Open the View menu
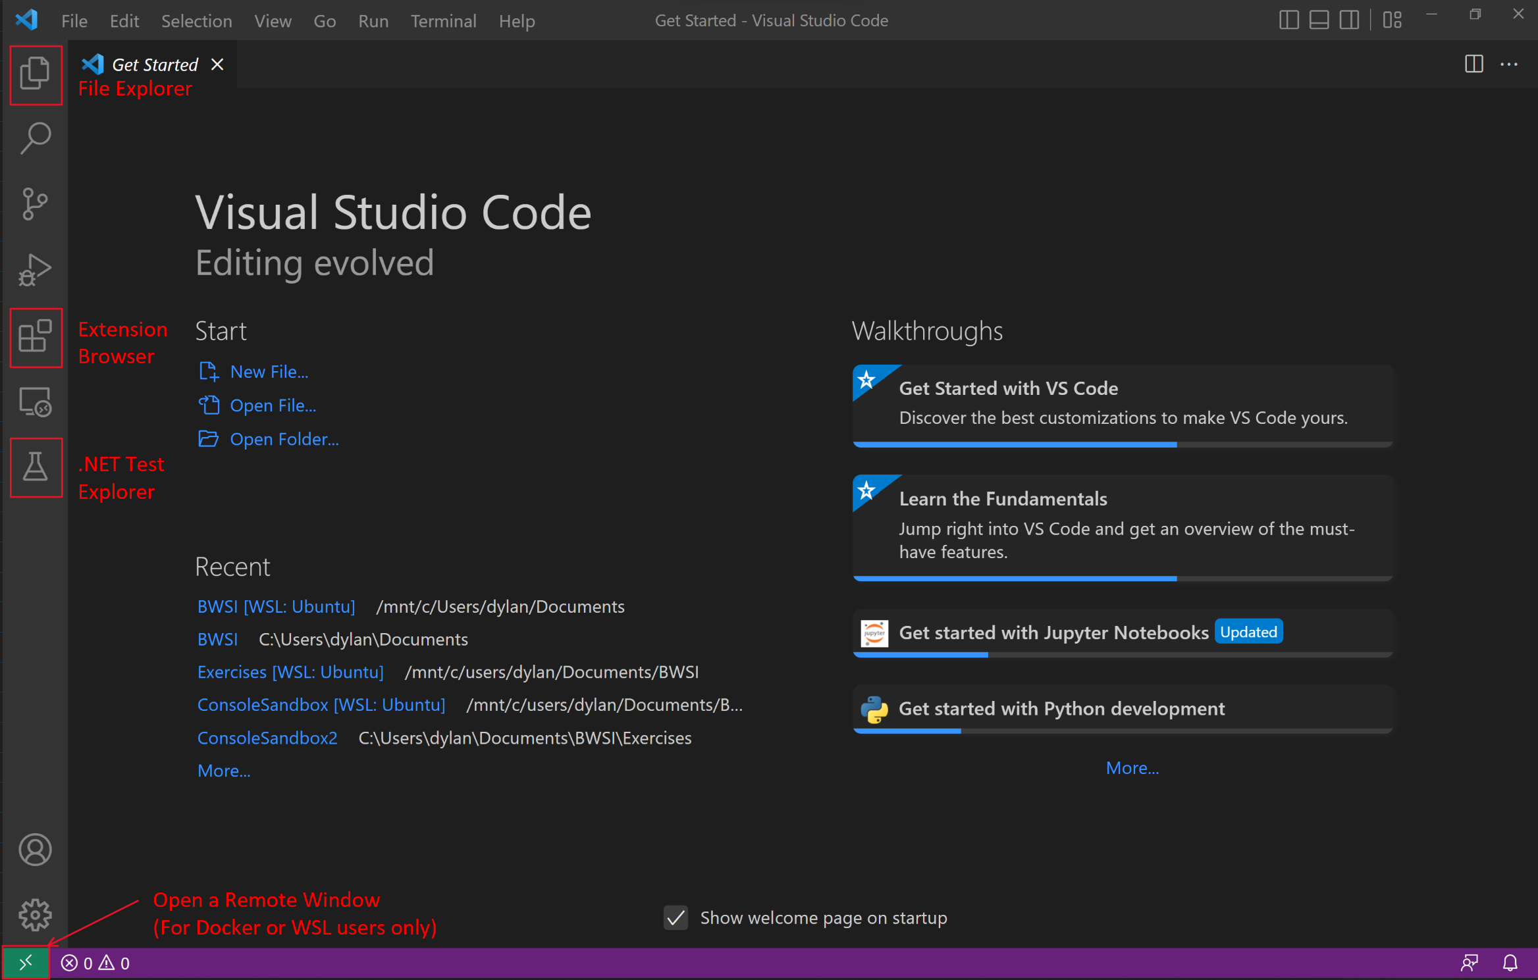The width and height of the screenshot is (1538, 980). pos(273,21)
